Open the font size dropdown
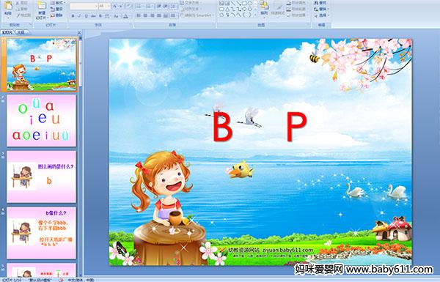This screenshot has width=440, height=282. point(109,6)
